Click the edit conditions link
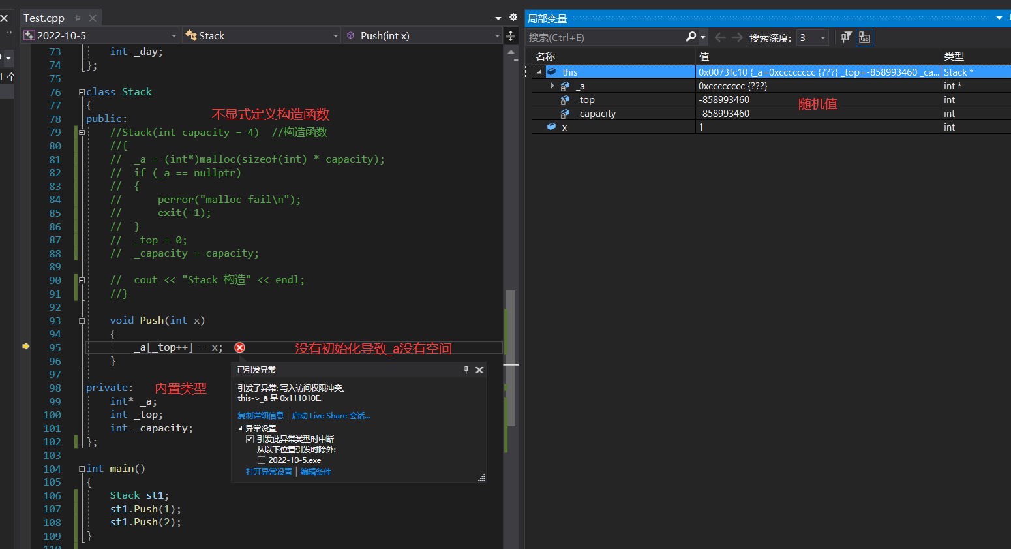The height and width of the screenshot is (549, 1011). pyautogui.click(x=316, y=472)
